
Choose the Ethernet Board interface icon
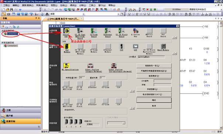pyautogui.click(x=107, y=31)
